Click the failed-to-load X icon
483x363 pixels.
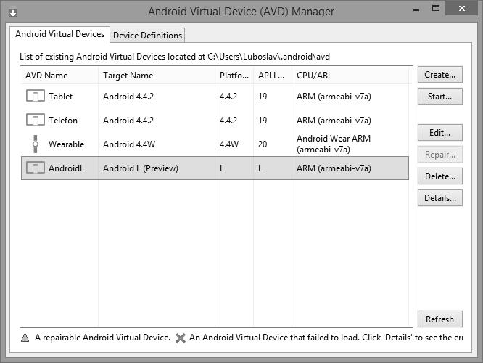pyautogui.click(x=181, y=338)
